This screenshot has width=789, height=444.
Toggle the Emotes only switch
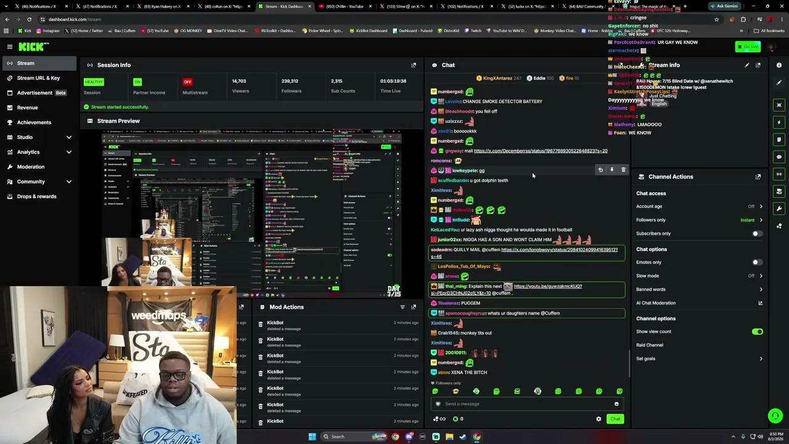coord(757,262)
